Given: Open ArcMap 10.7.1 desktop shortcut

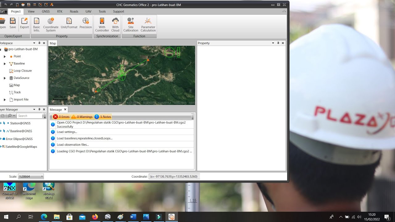Looking at the screenshot, I should click(49, 191).
